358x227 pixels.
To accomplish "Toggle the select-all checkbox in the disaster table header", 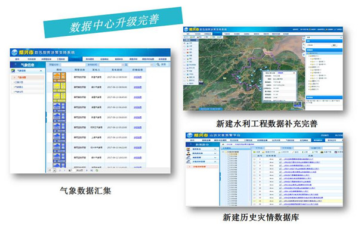I will [254, 156].
